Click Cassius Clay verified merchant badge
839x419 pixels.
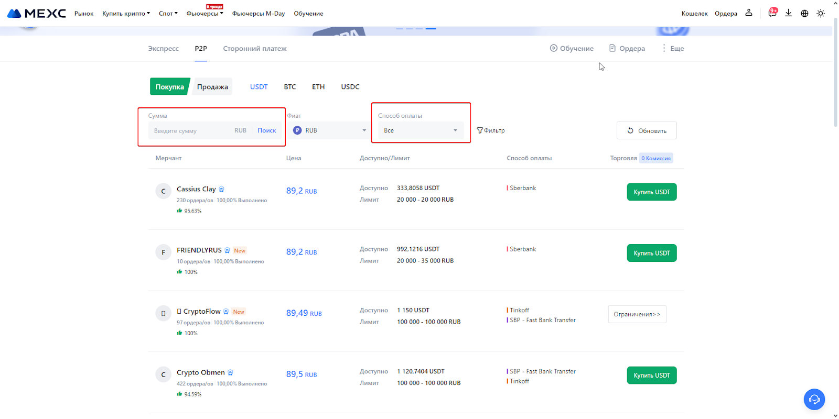[x=221, y=189]
